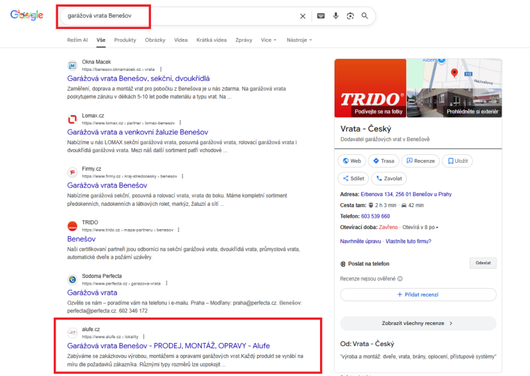Click the magnifier search submit icon
The height and width of the screenshot is (376, 530).
pos(364,16)
